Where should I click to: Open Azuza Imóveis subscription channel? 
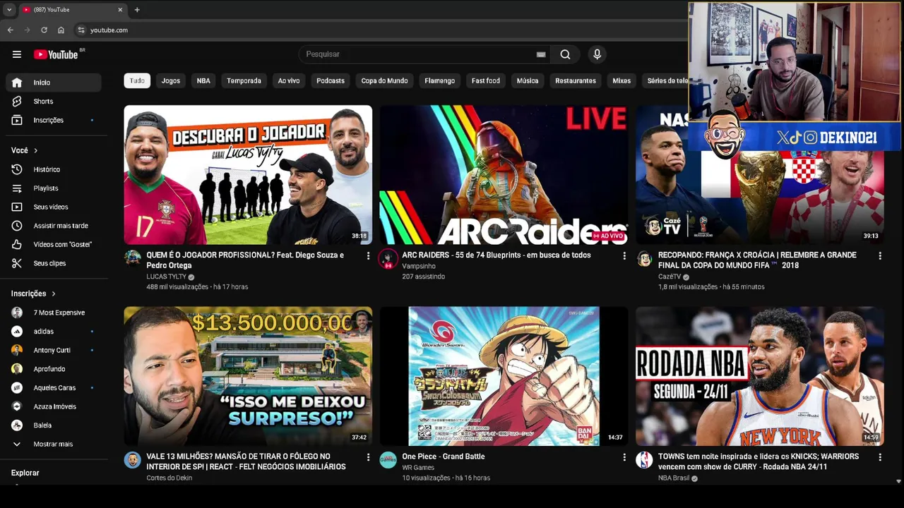tap(54, 406)
